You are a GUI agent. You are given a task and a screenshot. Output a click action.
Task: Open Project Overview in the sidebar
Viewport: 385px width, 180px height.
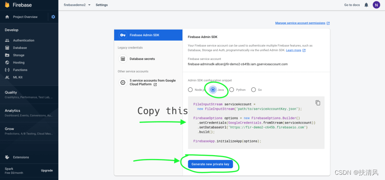(x=25, y=17)
